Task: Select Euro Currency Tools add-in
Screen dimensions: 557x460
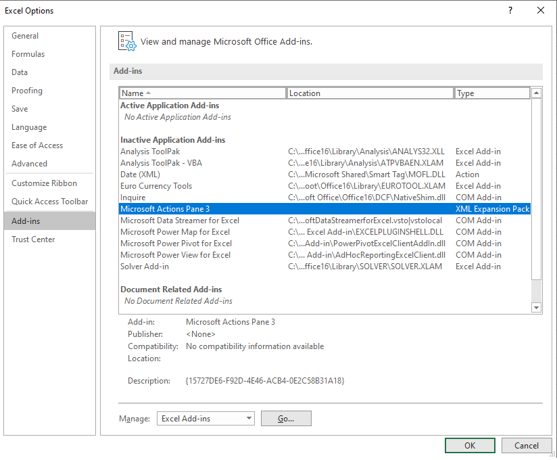Action: coord(324,186)
